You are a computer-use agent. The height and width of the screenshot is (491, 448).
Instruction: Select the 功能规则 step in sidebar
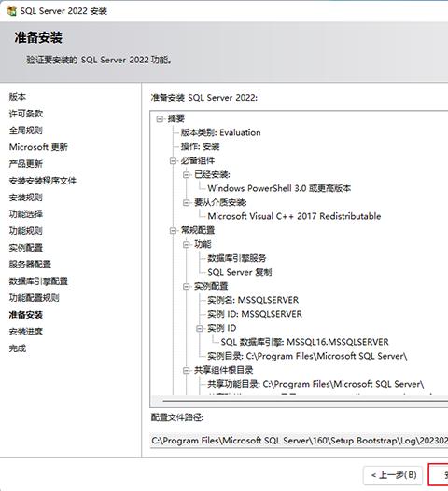tap(26, 231)
